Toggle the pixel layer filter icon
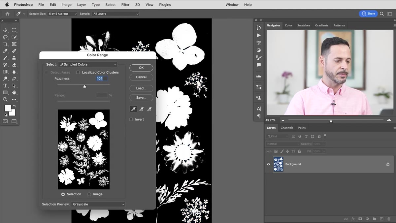Viewport: 396px width, 223px height. click(293, 136)
